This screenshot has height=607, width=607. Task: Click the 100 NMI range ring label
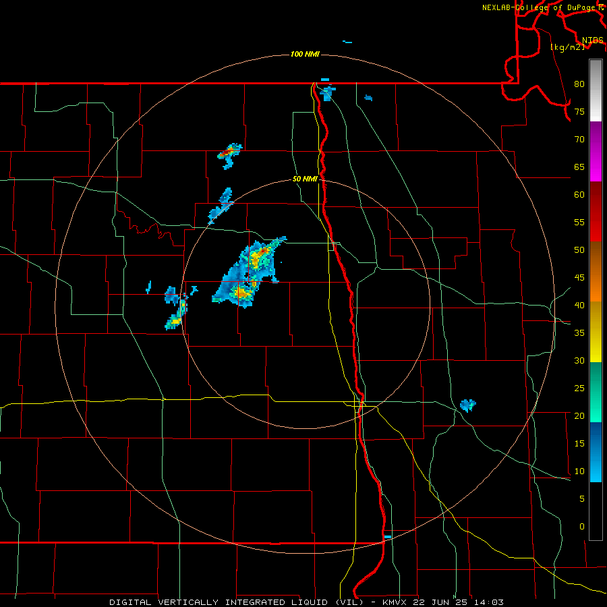coord(305,54)
